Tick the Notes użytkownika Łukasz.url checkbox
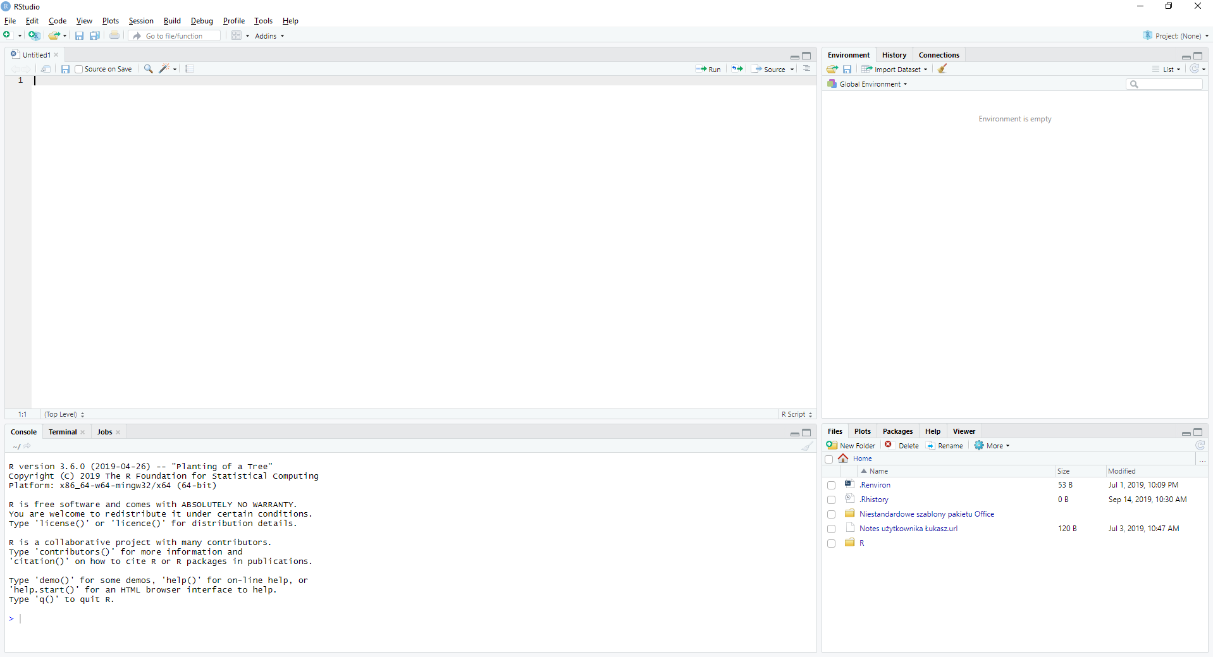Viewport: 1213px width, 657px height. point(832,529)
